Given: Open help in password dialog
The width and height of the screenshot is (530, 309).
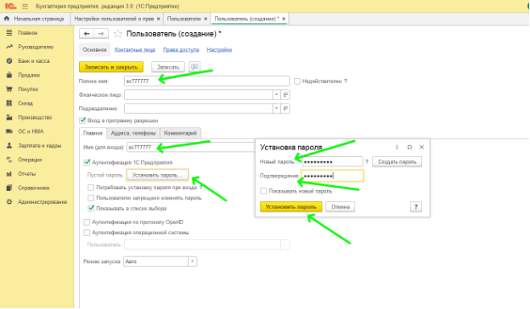Looking at the screenshot, I should click(x=416, y=206).
